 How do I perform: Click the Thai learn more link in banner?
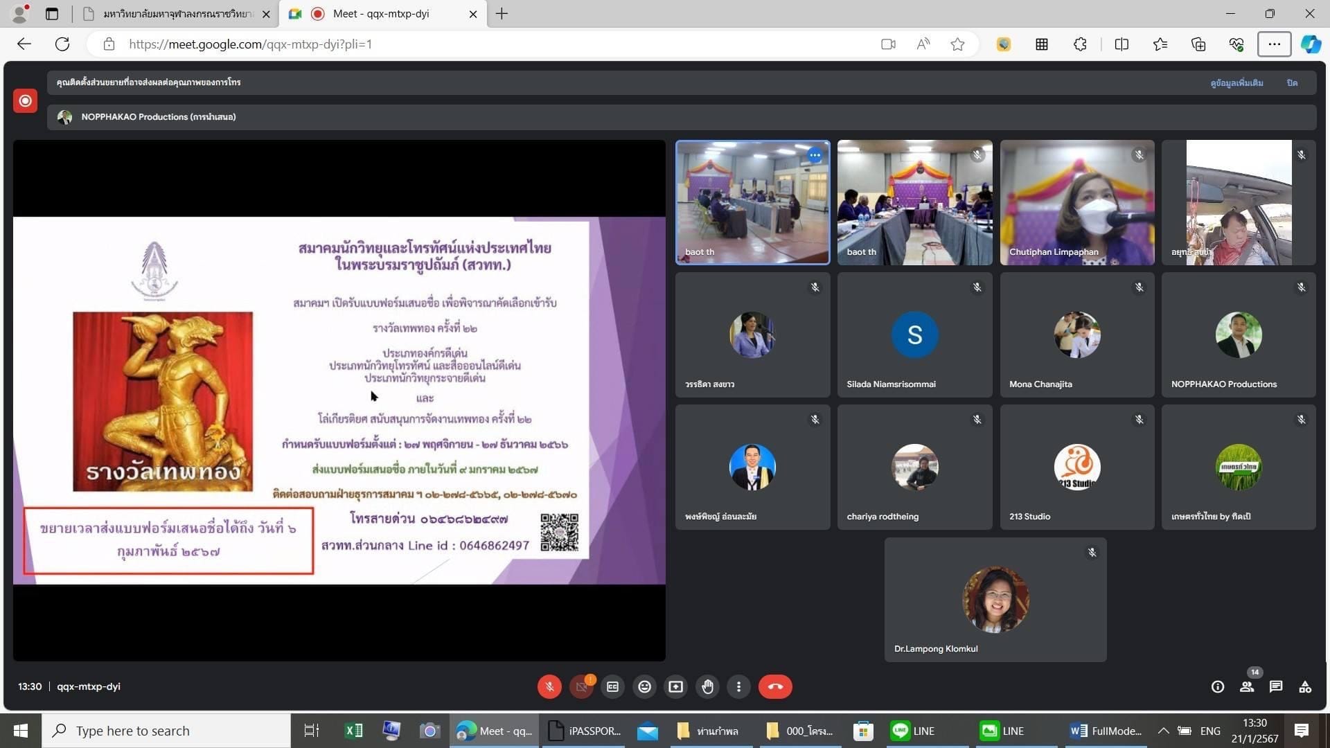(x=1236, y=82)
